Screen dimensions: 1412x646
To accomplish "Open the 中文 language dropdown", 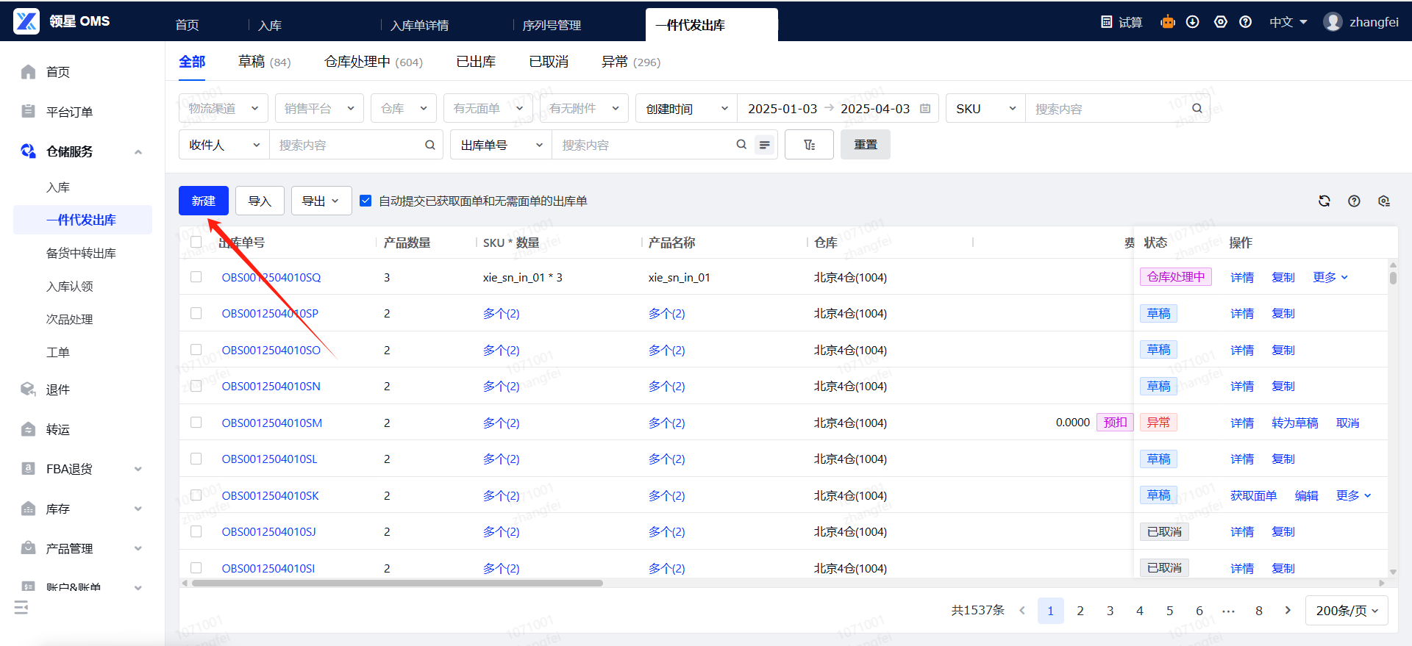I will (1288, 22).
